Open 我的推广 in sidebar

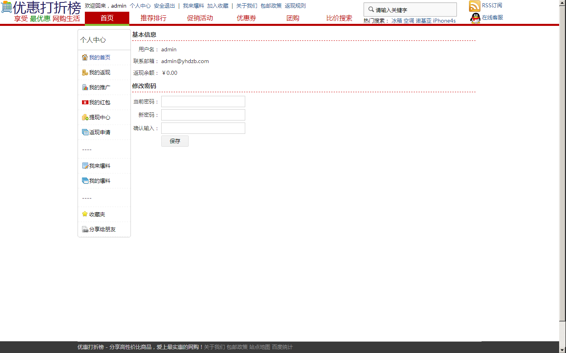click(100, 87)
